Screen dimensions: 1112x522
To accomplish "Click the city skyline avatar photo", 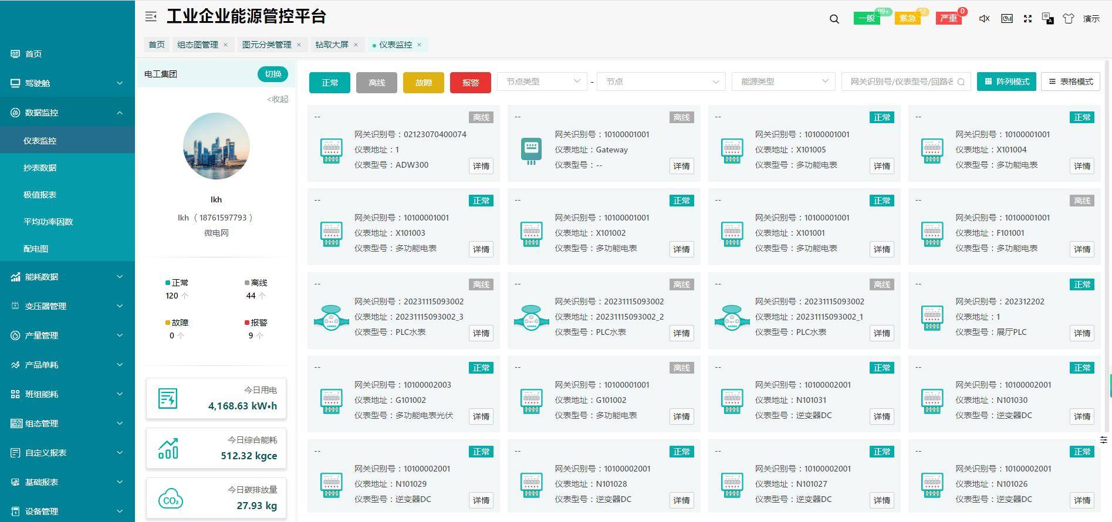I will click(x=217, y=146).
